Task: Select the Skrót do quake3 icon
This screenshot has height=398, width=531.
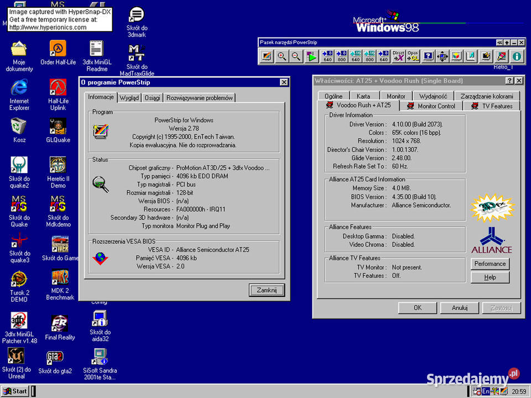Action: coord(19,248)
